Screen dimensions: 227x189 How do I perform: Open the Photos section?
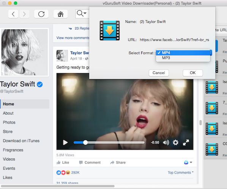(9, 122)
